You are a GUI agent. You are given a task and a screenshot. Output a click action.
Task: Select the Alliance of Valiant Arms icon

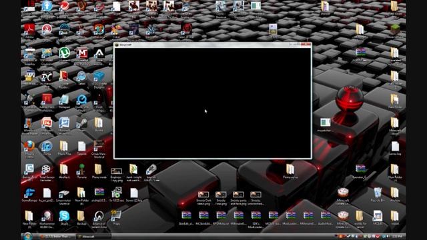click(x=99, y=216)
